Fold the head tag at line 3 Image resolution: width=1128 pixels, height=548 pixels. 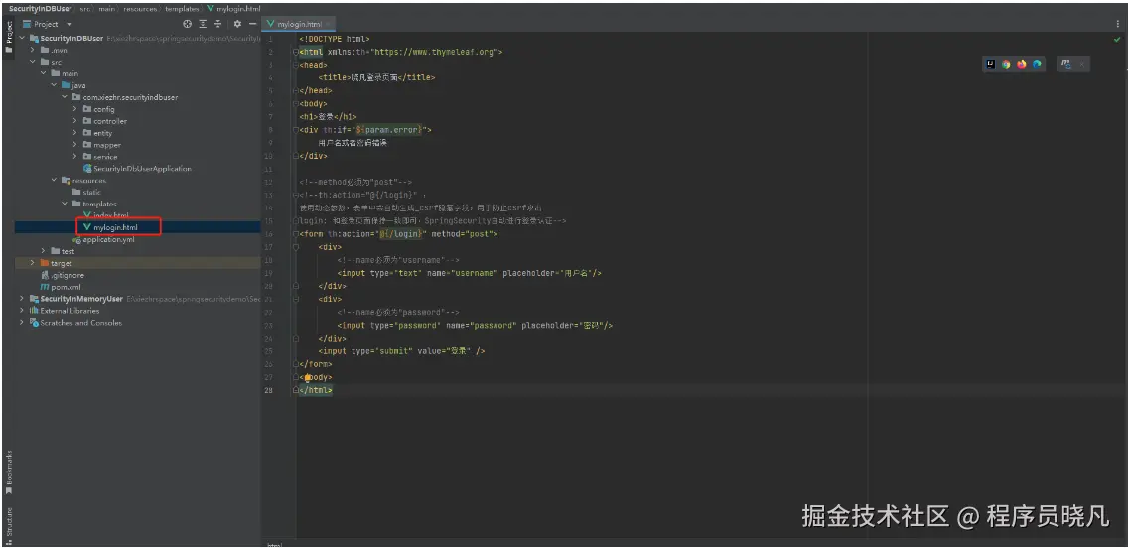point(295,65)
